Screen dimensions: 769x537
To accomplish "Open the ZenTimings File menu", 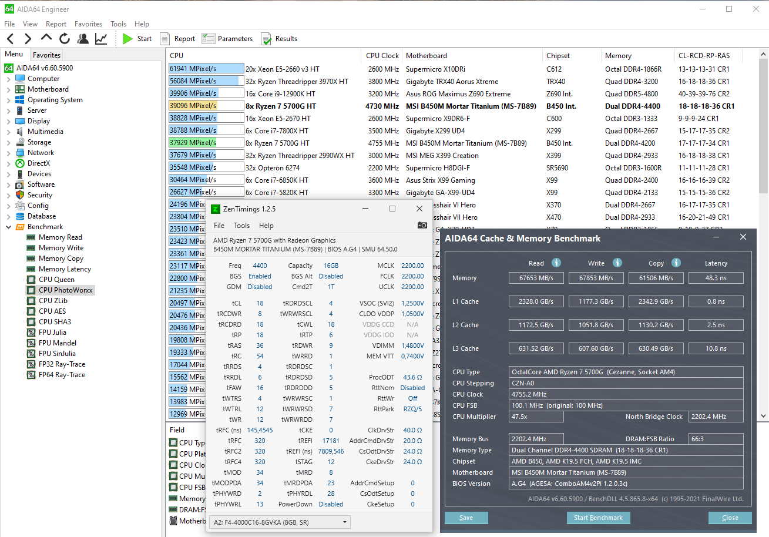I will [x=219, y=226].
